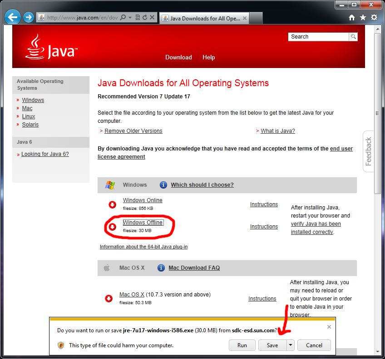The height and width of the screenshot is (359, 385).
Task: Refresh the page with the reload icon
Action: click(x=145, y=17)
